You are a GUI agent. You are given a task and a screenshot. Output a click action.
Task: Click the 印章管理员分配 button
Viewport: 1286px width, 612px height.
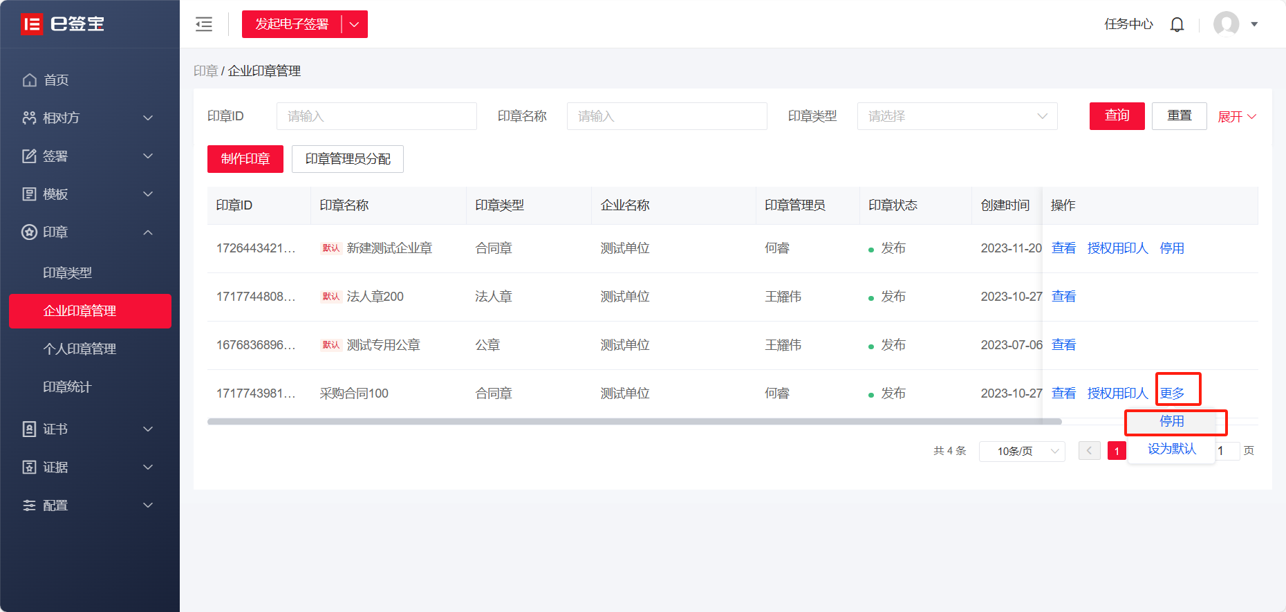click(x=348, y=159)
